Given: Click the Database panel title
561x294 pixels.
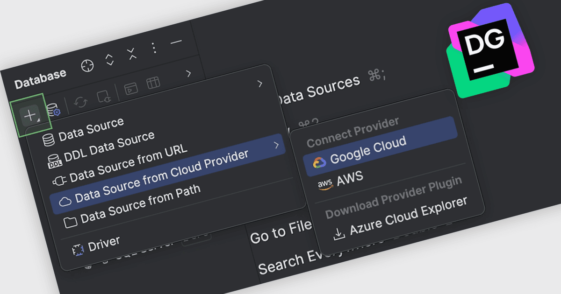Looking at the screenshot, I should coord(40,78).
